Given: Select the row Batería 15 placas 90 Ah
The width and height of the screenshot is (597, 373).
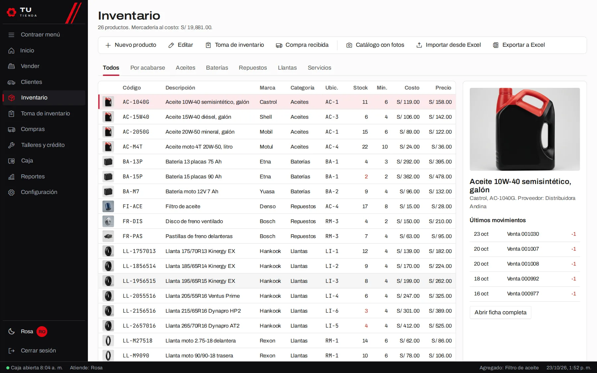Looking at the screenshot, I should pyautogui.click(x=277, y=177).
